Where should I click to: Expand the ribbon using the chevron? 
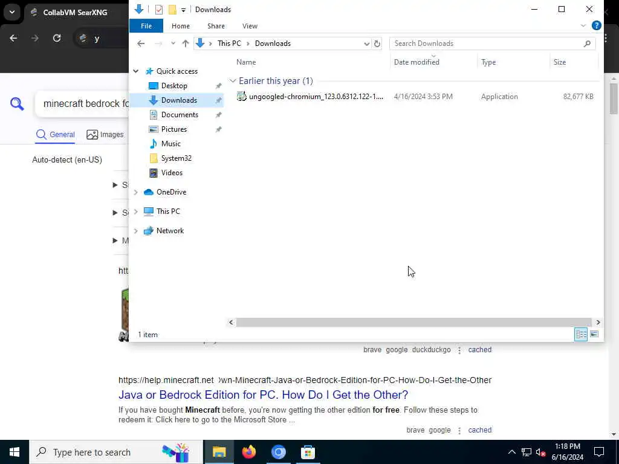pos(583,25)
